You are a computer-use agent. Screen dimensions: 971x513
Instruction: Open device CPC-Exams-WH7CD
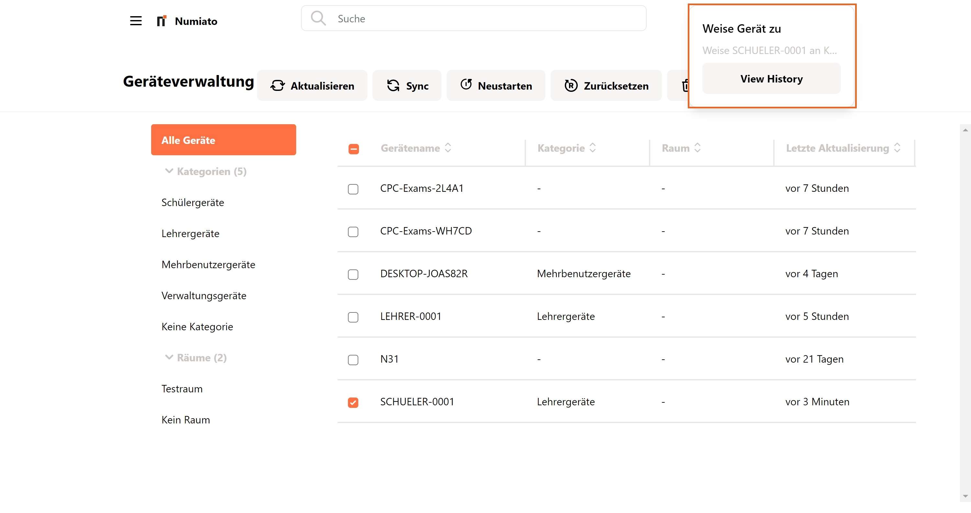click(426, 231)
